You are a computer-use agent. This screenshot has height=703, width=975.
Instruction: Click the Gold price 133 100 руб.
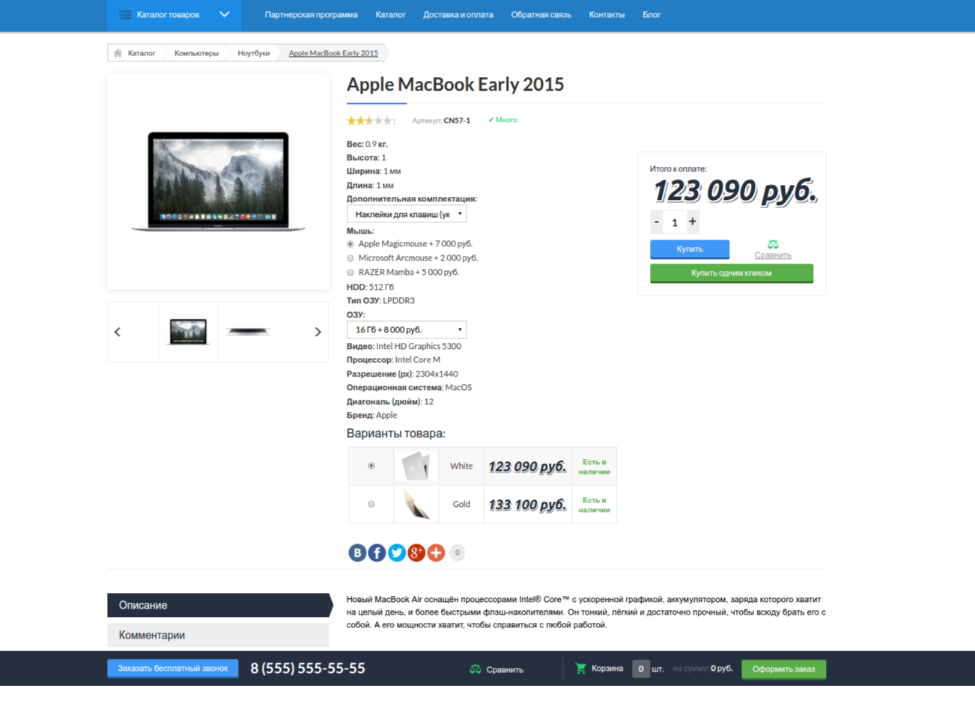click(x=527, y=505)
